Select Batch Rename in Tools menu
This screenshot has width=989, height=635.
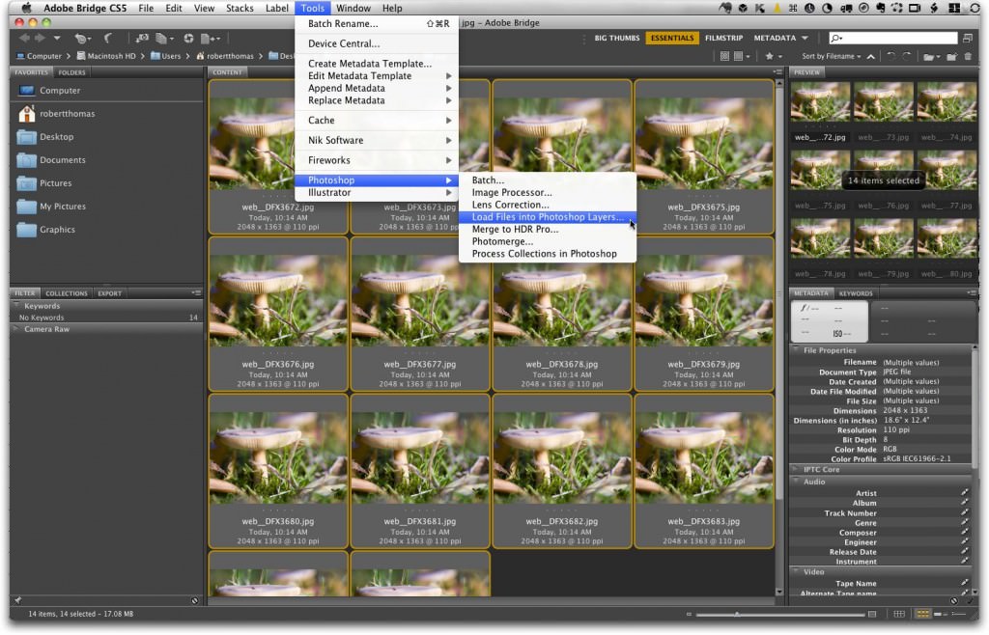pyautogui.click(x=378, y=24)
